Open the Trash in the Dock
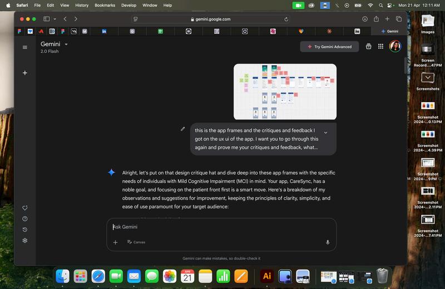Viewport: 445px width, 289px height. 382,276
